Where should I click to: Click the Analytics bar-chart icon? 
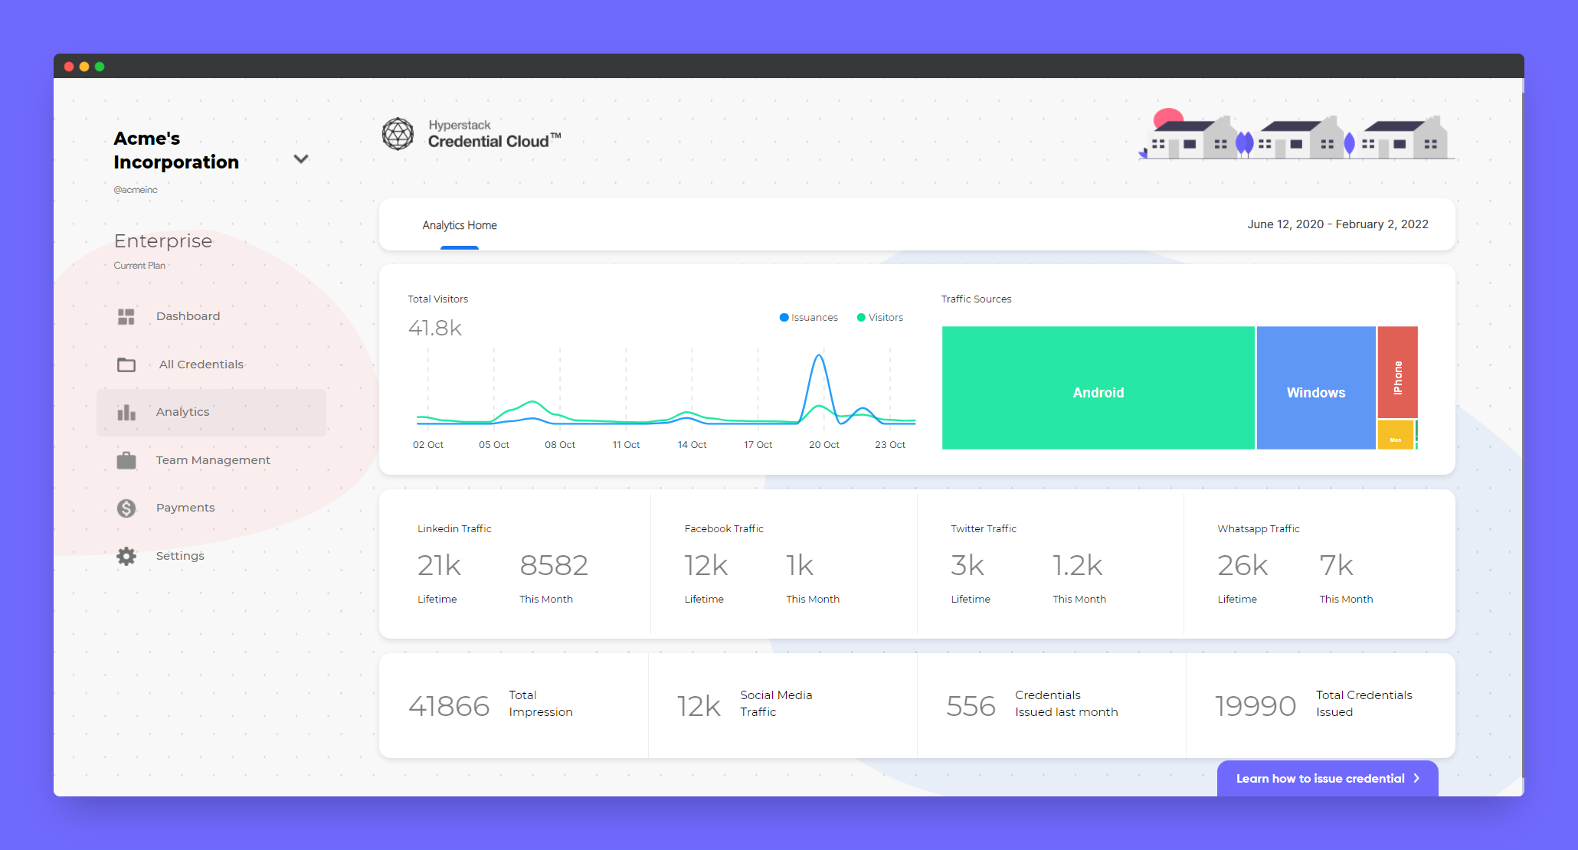[127, 412]
